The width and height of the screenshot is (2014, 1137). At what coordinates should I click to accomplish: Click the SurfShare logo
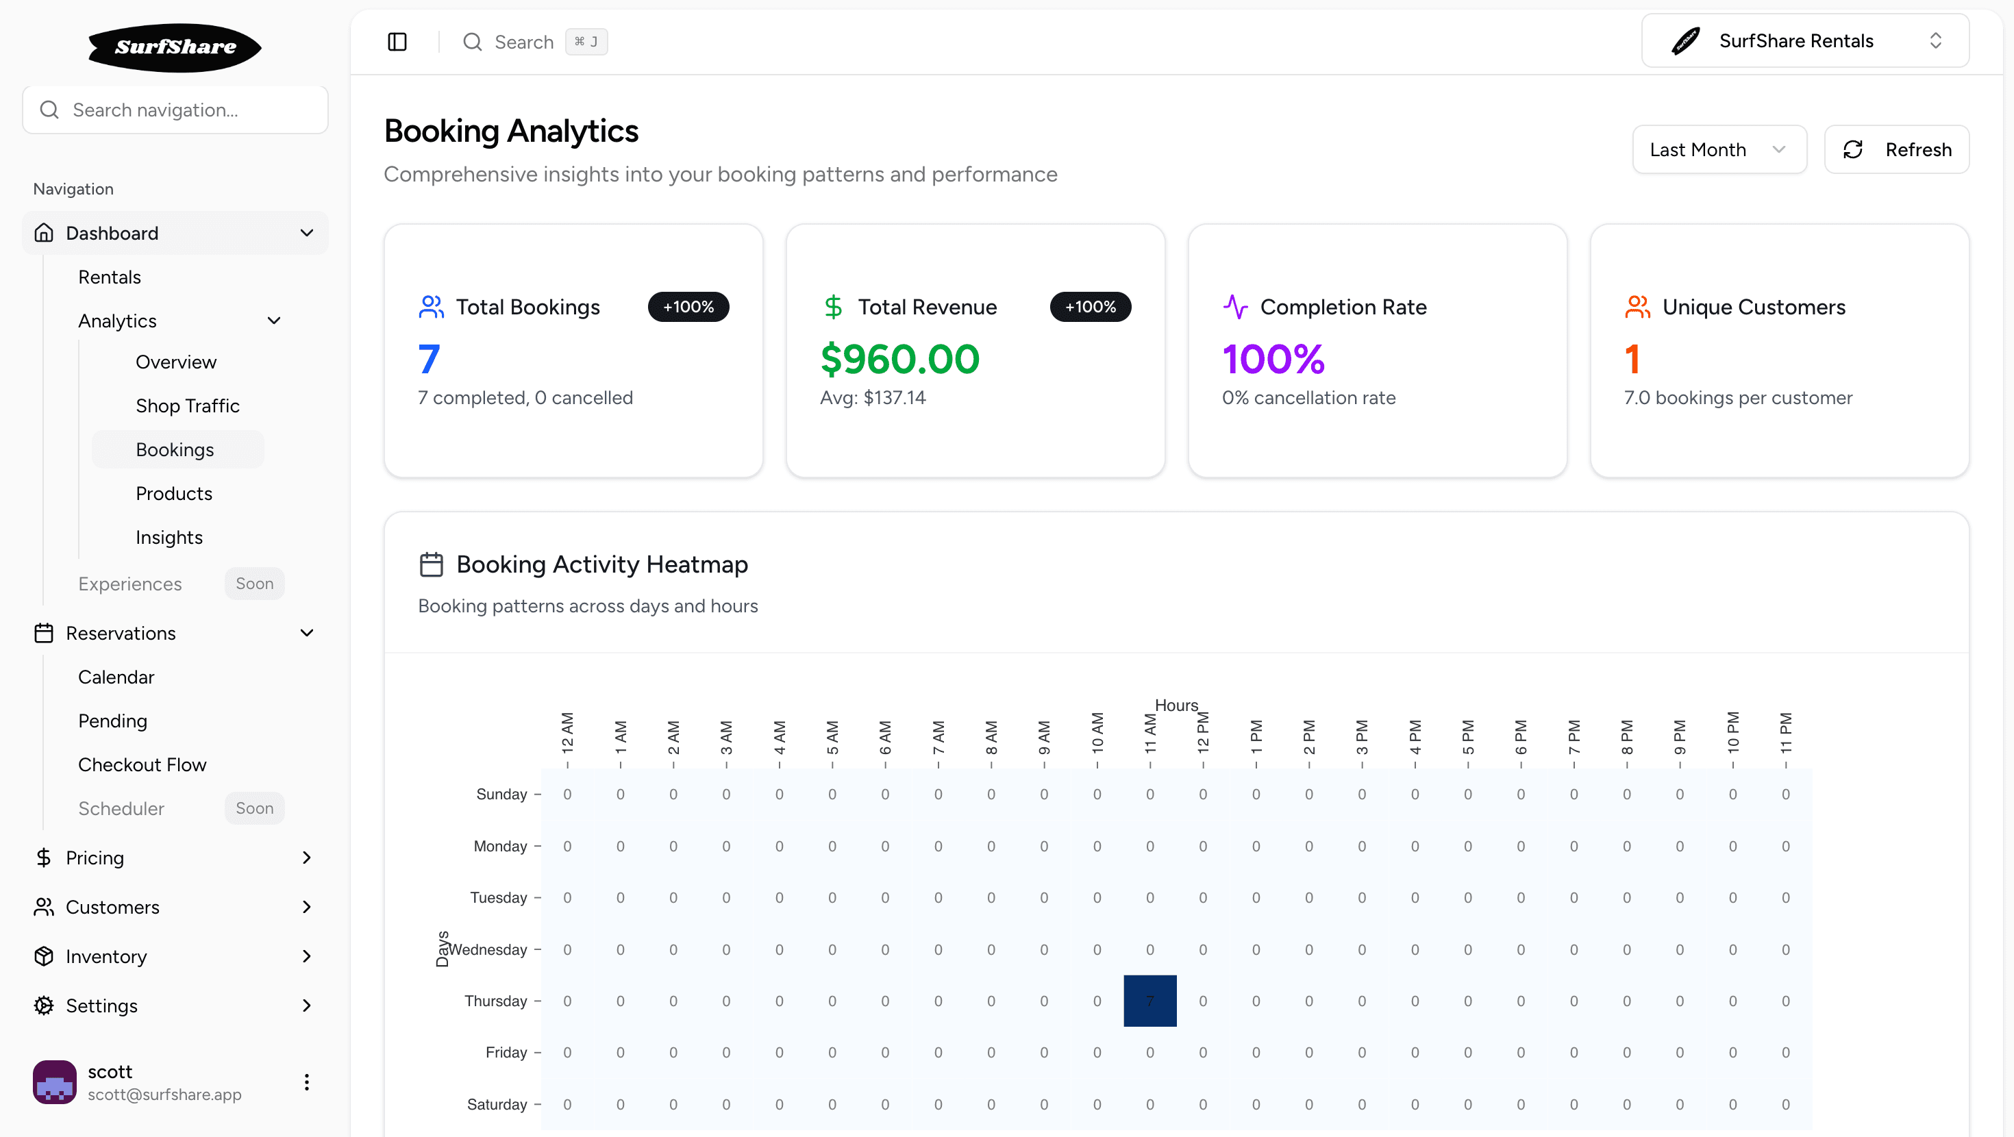pyautogui.click(x=175, y=47)
